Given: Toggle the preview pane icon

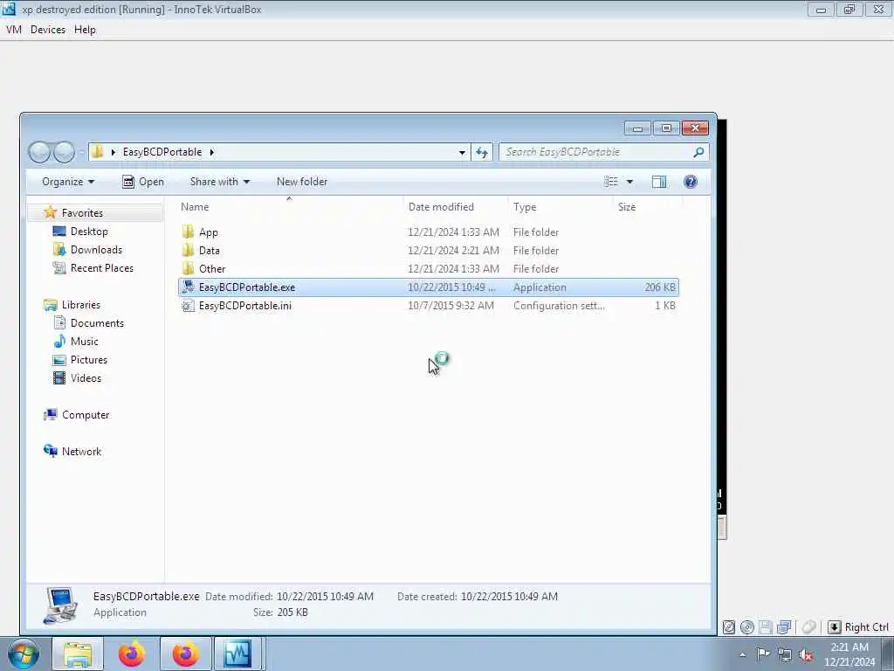Looking at the screenshot, I should (x=659, y=182).
